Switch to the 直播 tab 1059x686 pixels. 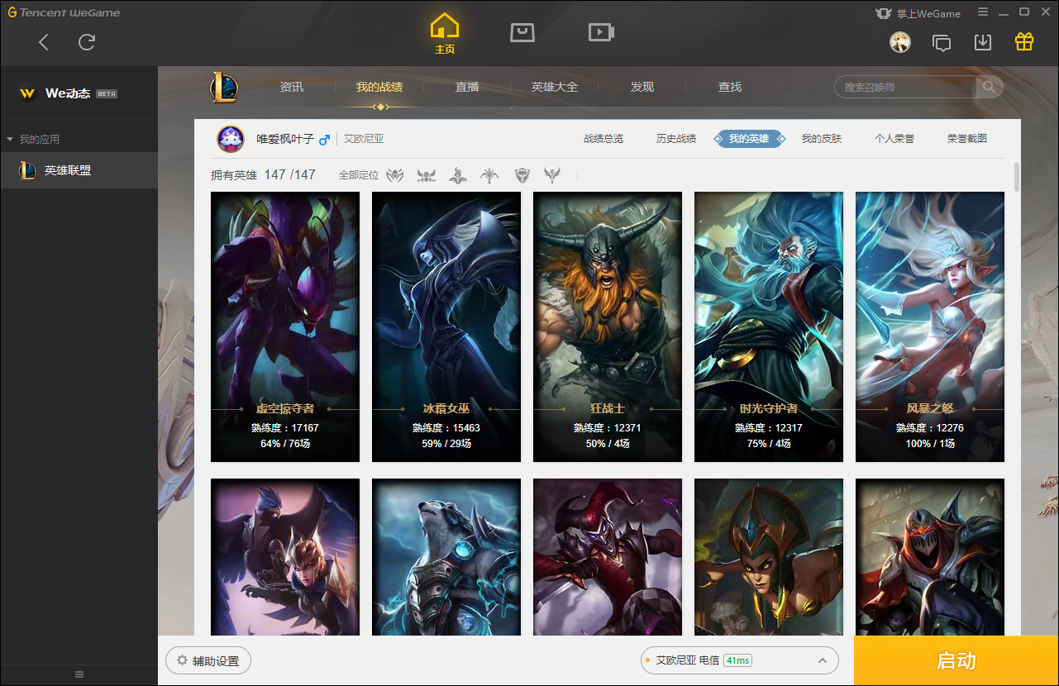pos(467,87)
